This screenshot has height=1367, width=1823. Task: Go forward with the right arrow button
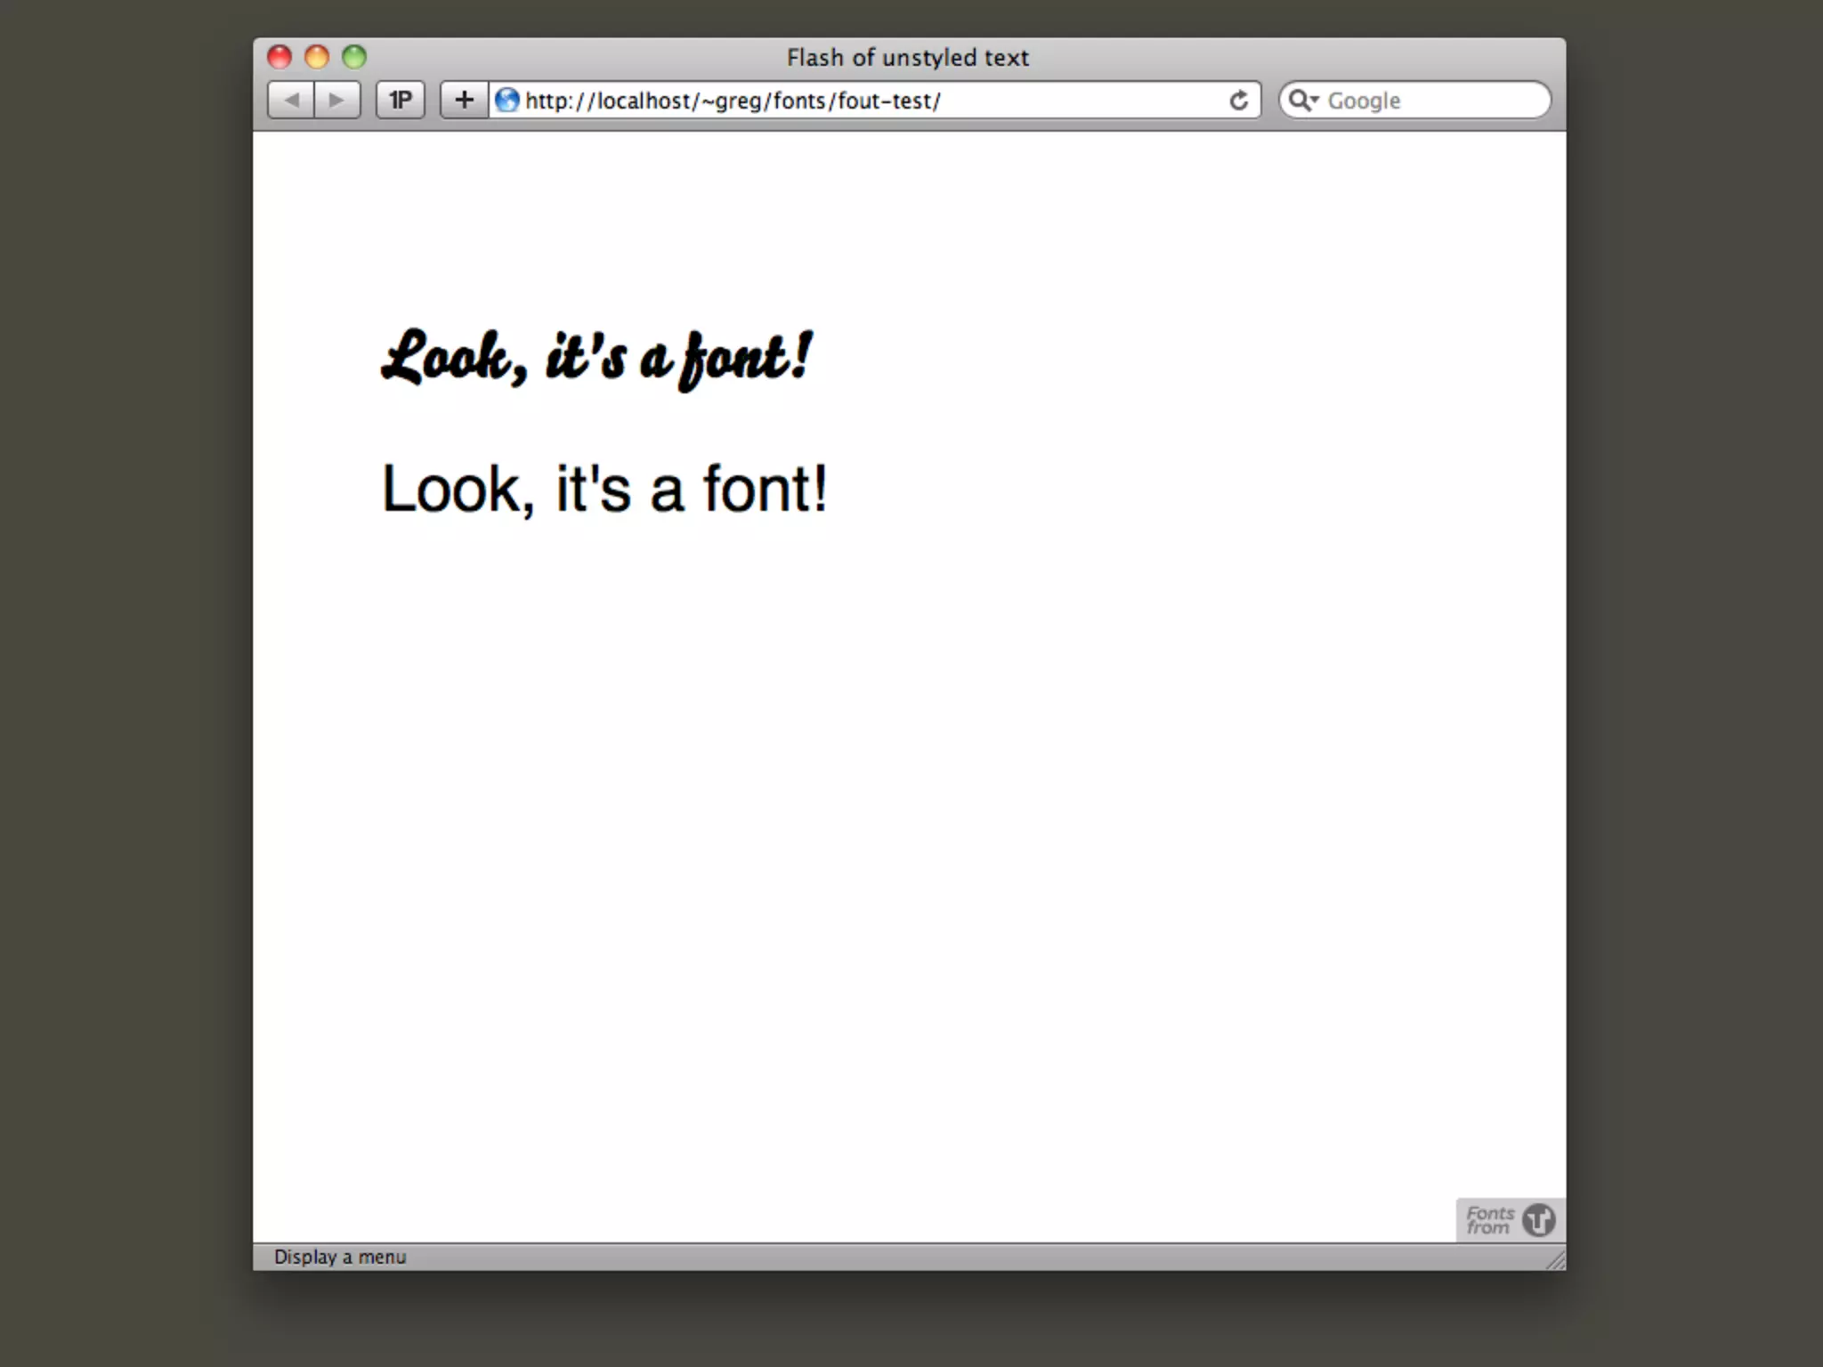pos(337,100)
